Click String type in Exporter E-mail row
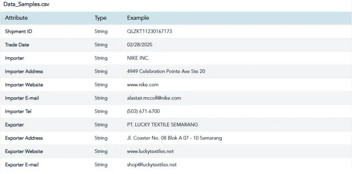 (101, 165)
